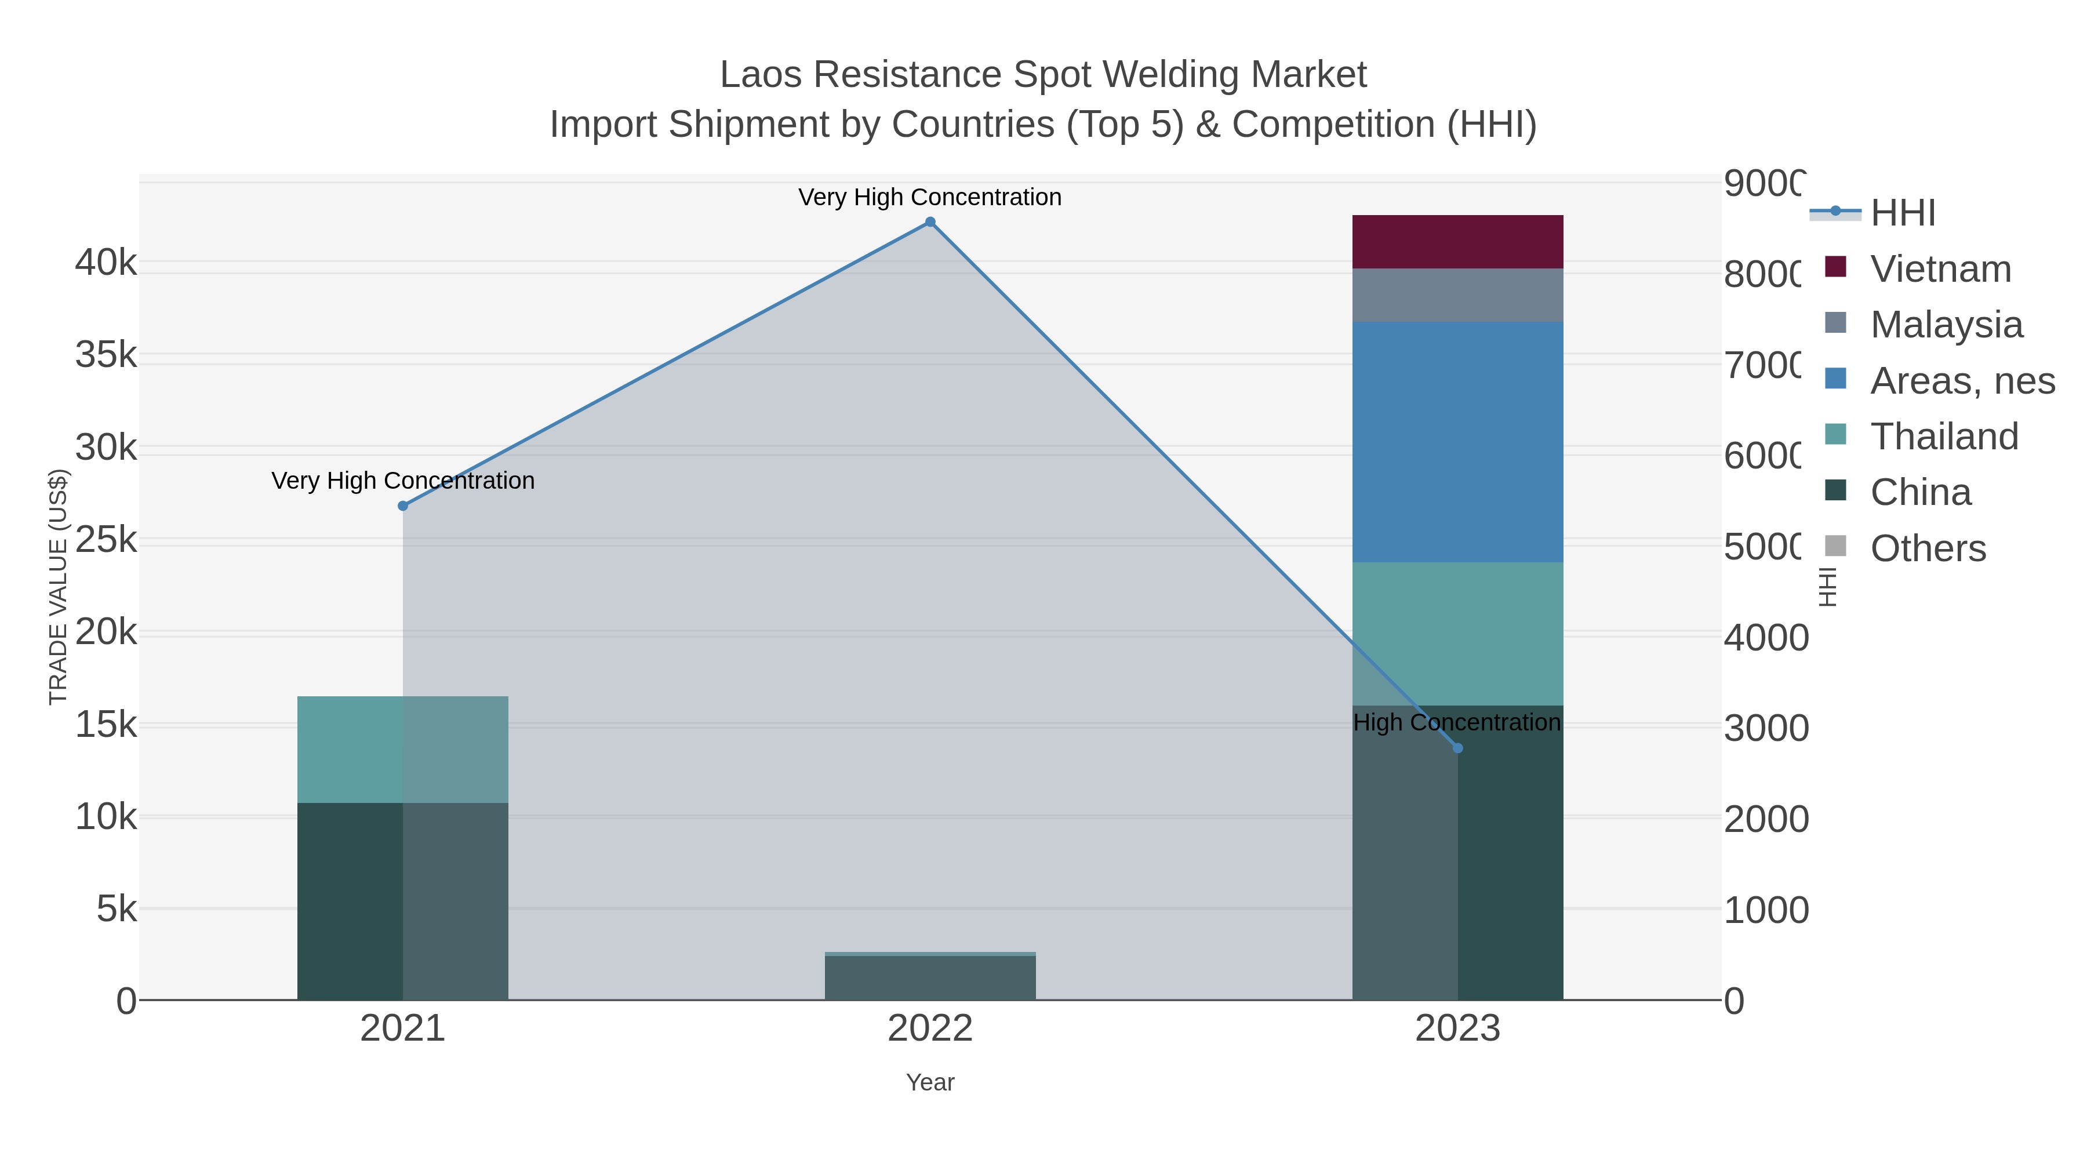Click the China segment of 2021 bar
Screen dimensions: 2087x1174
pyautogui.click(x=403, y=901)
